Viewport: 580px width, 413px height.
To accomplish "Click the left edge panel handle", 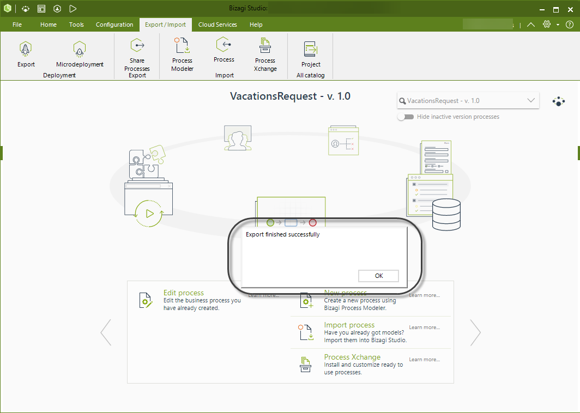I will tap(2, 153).
